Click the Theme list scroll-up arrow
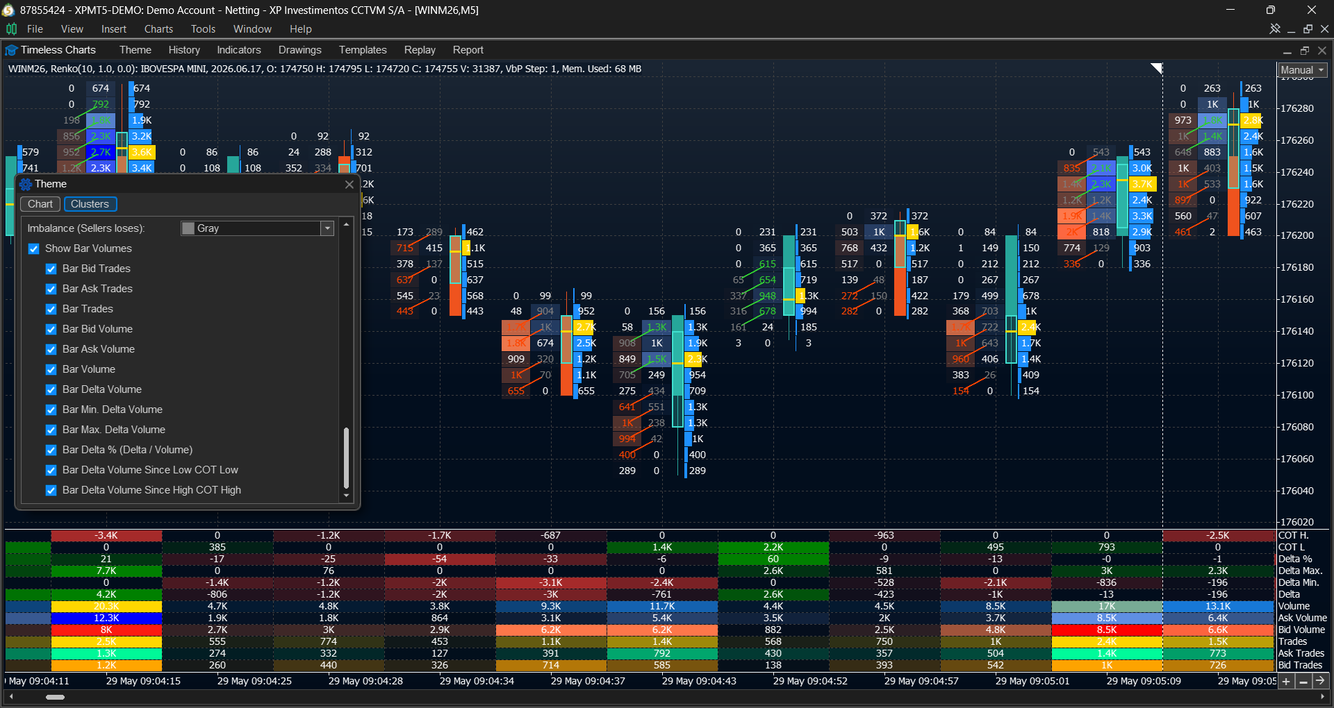1334x708 pixels. click(x=346, y=225)
